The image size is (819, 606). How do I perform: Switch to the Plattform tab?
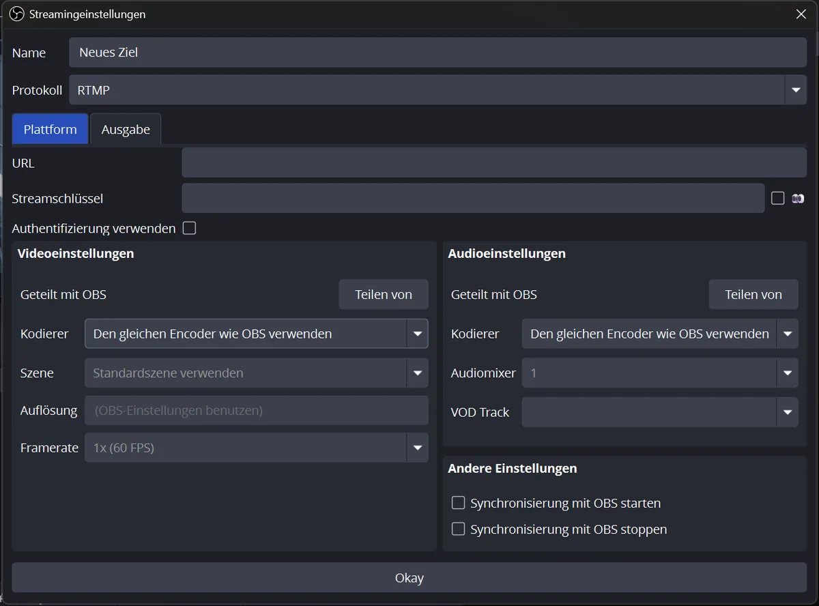pos(51,129)
